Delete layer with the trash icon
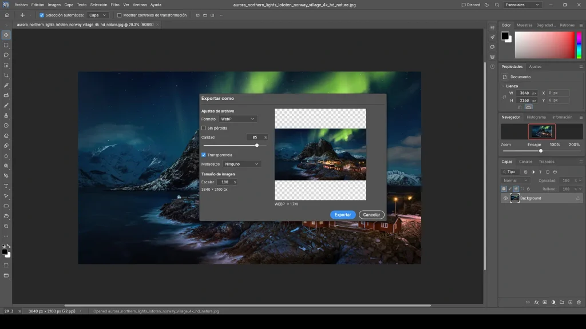Screen dimensions: 586x329 pyautogui.click(x=579, y=302)
